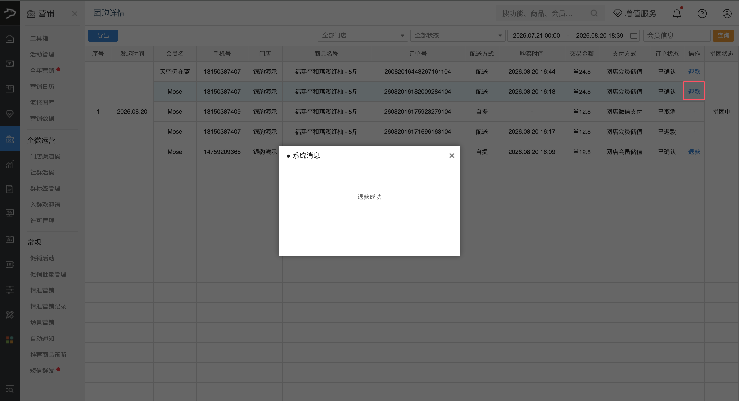Screen dimensions: 739x401
Task: Open 促销活动 menu item
Action: (42, 258)
